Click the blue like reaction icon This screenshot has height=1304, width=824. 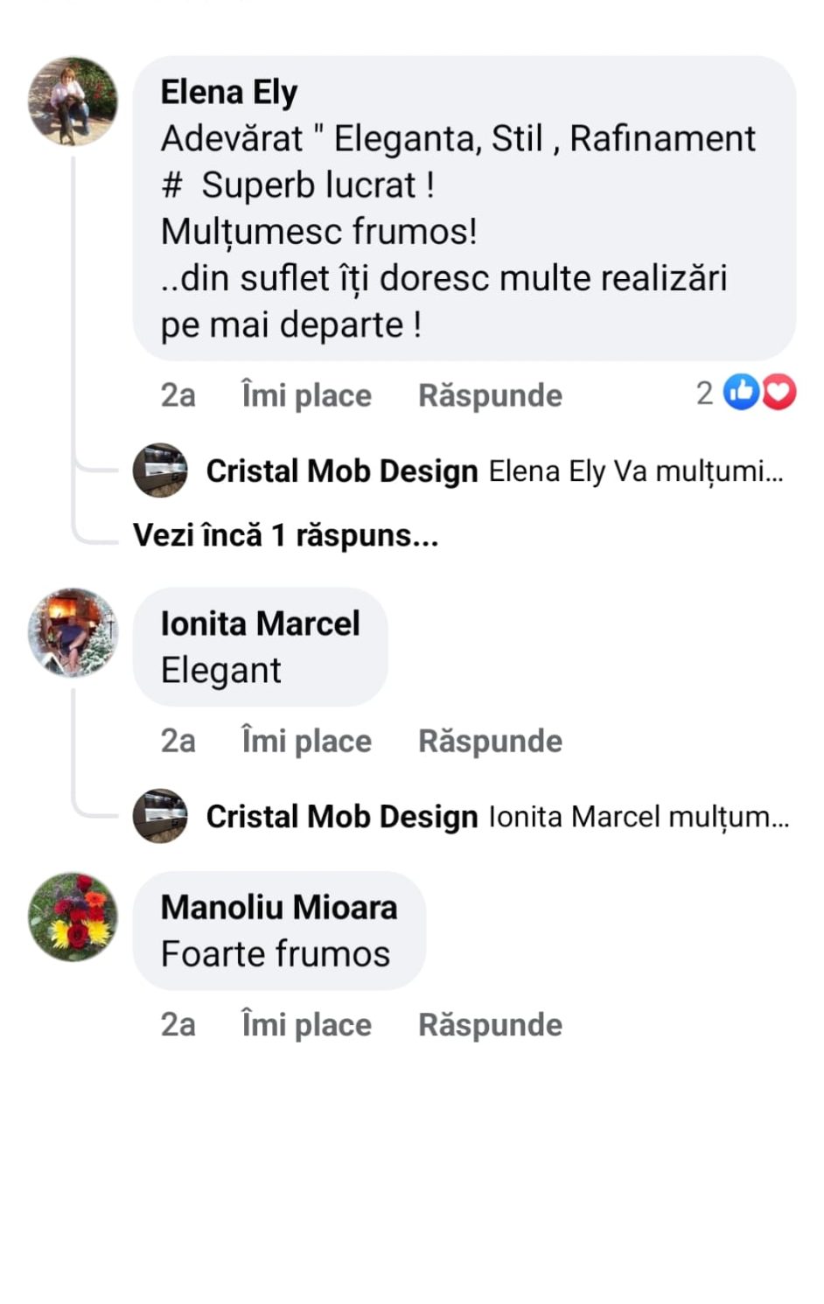tap(742, 393)
